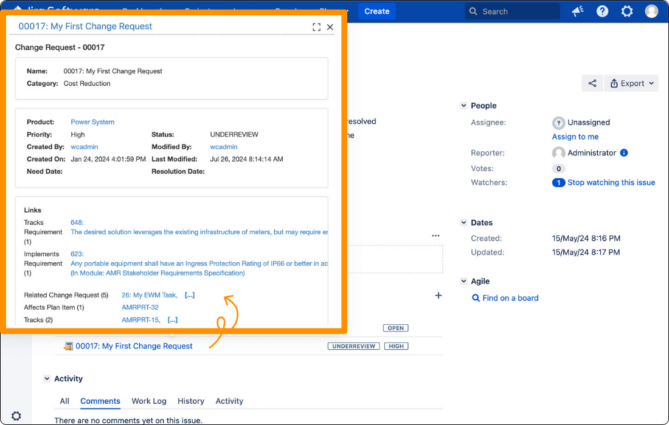Click inside the Search field
The width and height of the screenshot is (669, 425).
(513, 11)
